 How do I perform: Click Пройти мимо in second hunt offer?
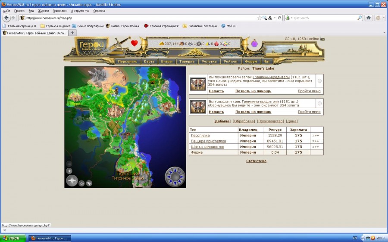tap(309, 112)
